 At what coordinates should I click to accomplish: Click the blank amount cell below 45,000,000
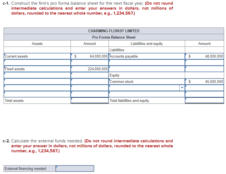(x=204, y=88)
